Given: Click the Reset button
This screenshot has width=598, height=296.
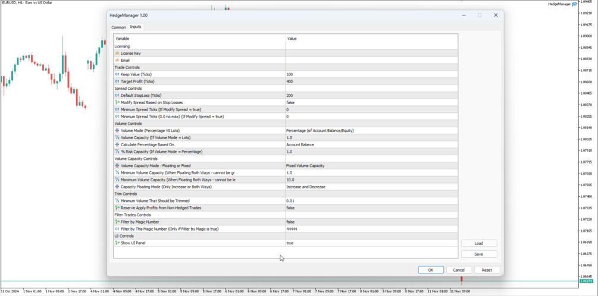Looking at the screenshot, I should click(x=487, y=270).
